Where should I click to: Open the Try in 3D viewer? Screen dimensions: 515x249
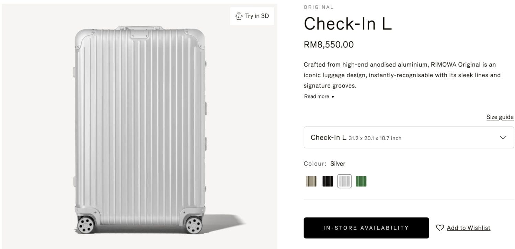[x=252, y=16]
